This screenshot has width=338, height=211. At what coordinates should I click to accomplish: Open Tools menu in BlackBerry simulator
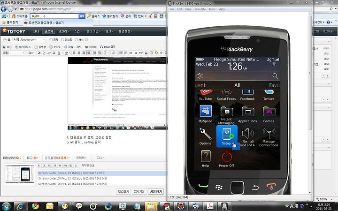pyautogui.click(x=212, y=9)
